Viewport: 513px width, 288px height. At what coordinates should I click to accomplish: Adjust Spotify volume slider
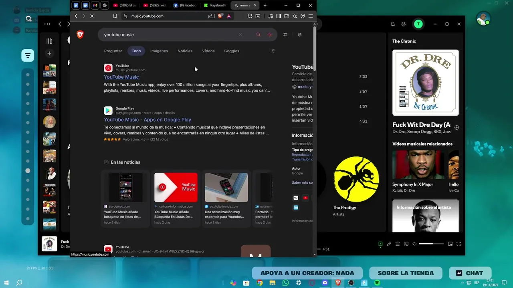(x=431, y=244)
